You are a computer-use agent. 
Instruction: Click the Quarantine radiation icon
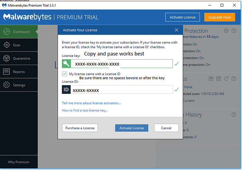tap(7, 59)
